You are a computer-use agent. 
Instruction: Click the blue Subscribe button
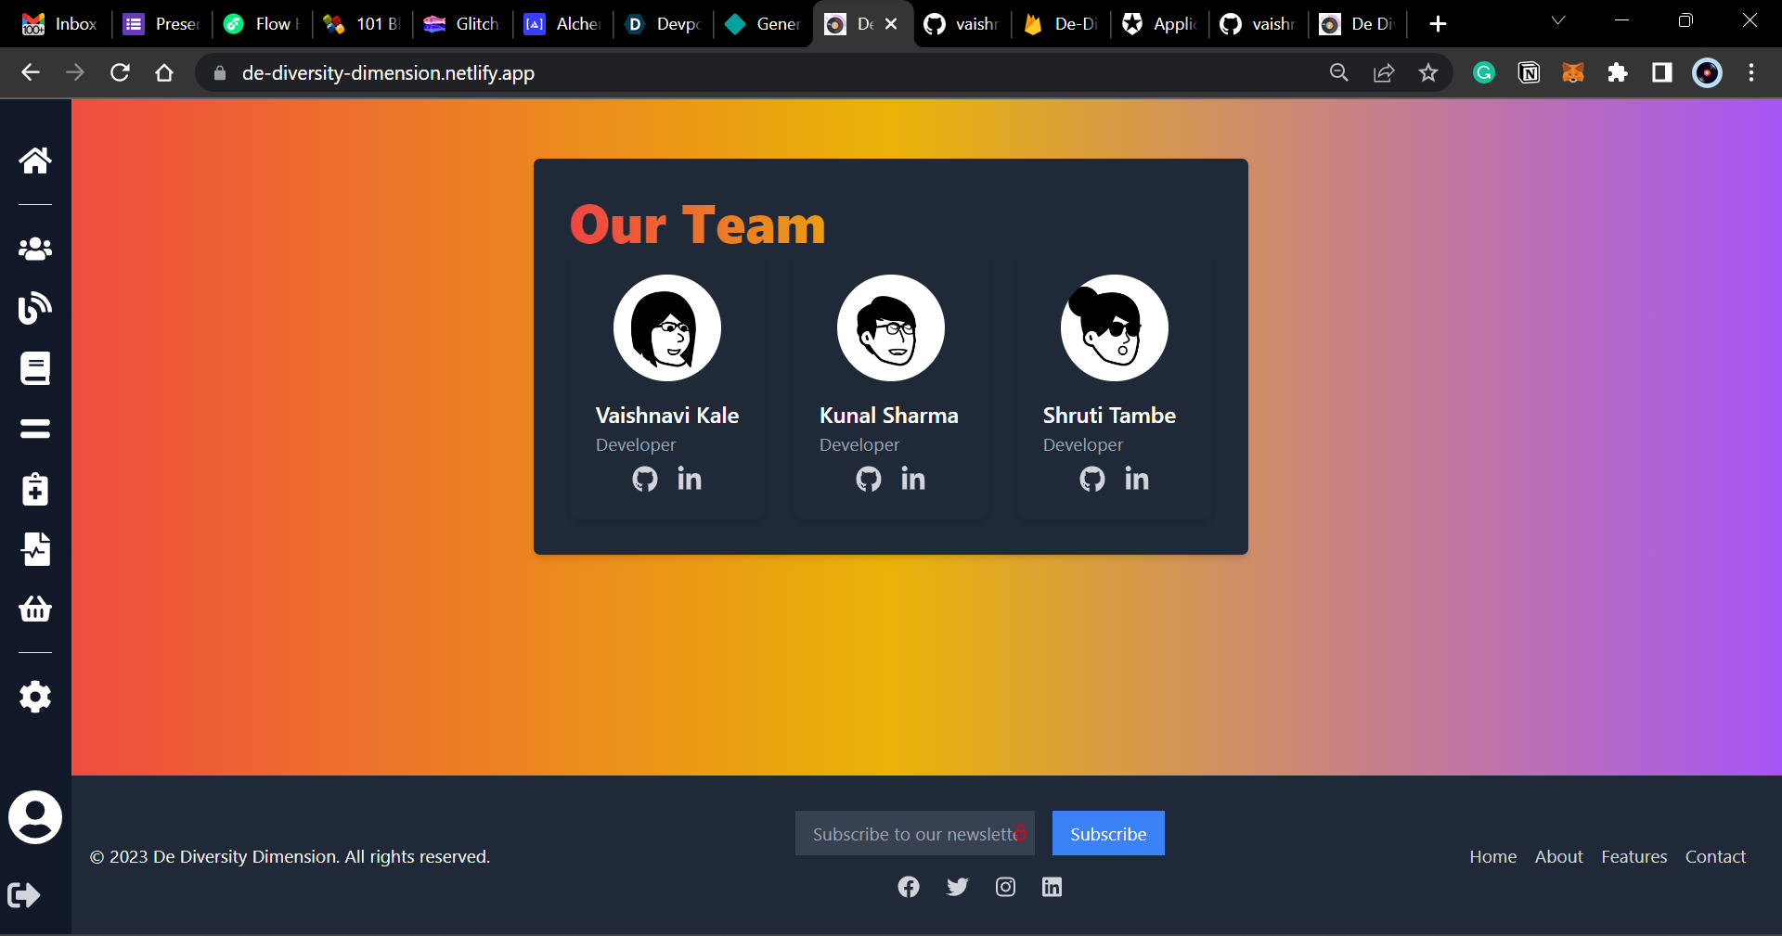1108,833
